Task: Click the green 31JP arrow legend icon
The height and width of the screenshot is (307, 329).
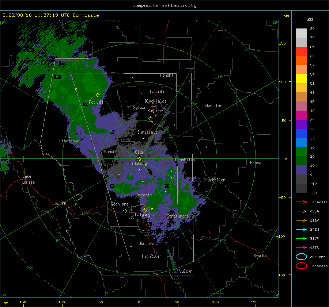Action: click(x=301, y=238)
